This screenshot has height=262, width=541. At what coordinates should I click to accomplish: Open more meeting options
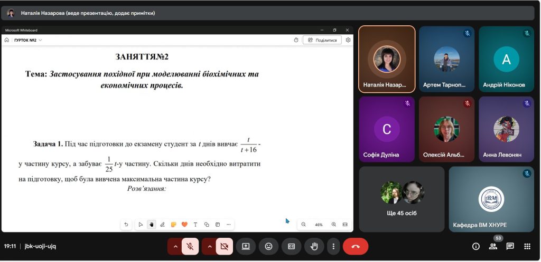point(333,247)
